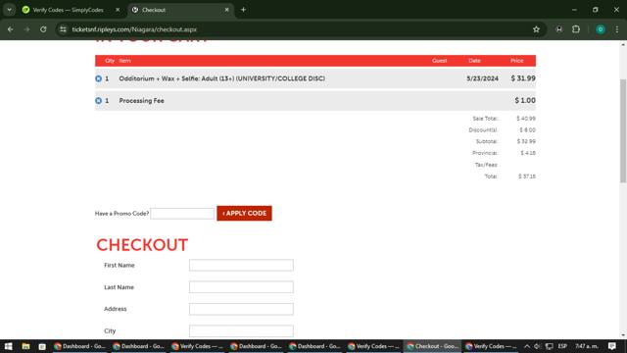Viewport: 627px width, 353px height.
Task: Open the Windows Start menu
Action: coord(9,346)
